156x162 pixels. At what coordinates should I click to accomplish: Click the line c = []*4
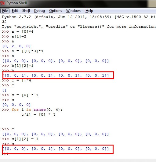16,80
